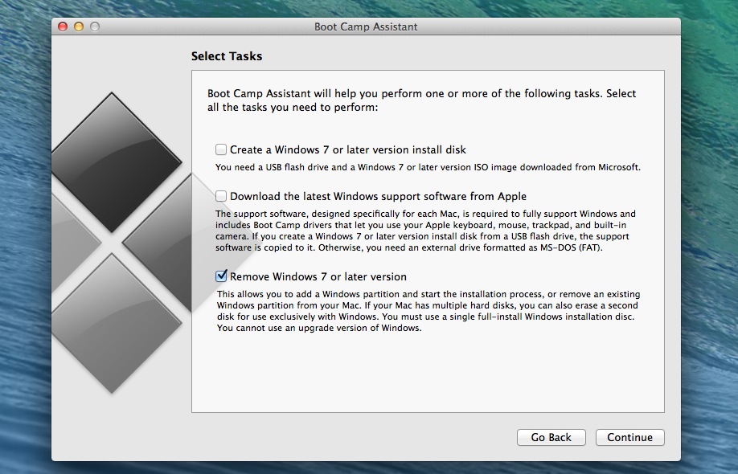Click the USB flash drive requirement text
The height and width of the screenshot is (474, 738).
pyautogui.click(x=428, y=167)
